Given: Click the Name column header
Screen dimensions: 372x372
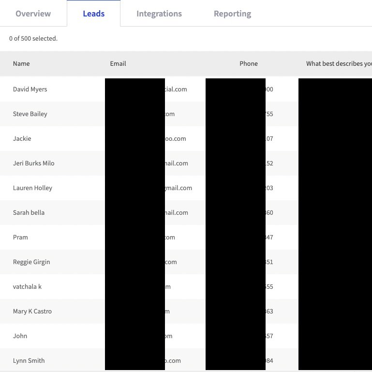Looking at the screenshot, I should tap(21, 63).
